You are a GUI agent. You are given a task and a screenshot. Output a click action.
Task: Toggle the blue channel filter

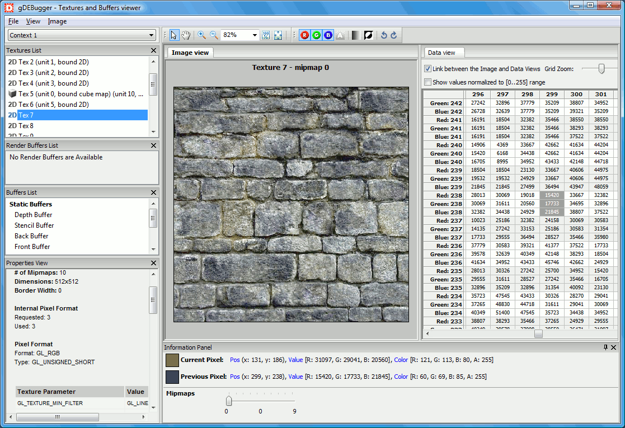coord(328,35)
